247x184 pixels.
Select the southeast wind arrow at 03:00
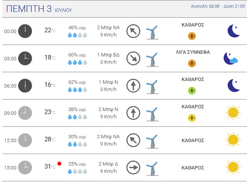pos(133,58)
